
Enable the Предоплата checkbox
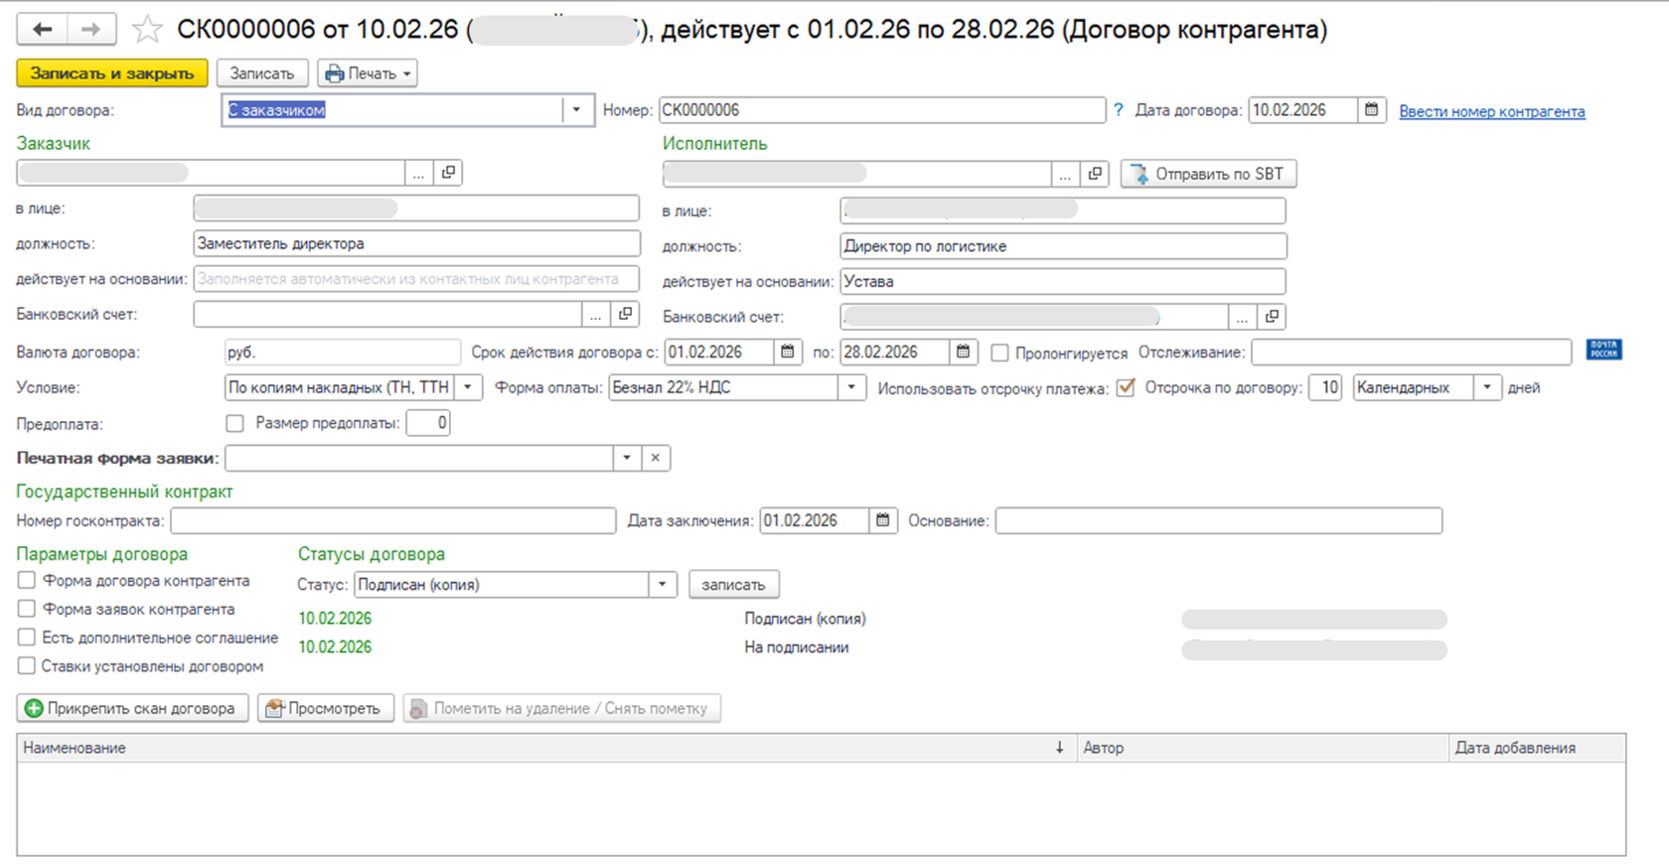pyautogui.click(x=234, y=423)
